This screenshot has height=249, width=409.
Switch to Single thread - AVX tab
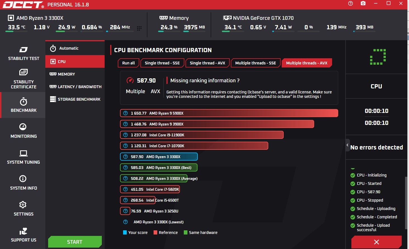pos(208,63)
